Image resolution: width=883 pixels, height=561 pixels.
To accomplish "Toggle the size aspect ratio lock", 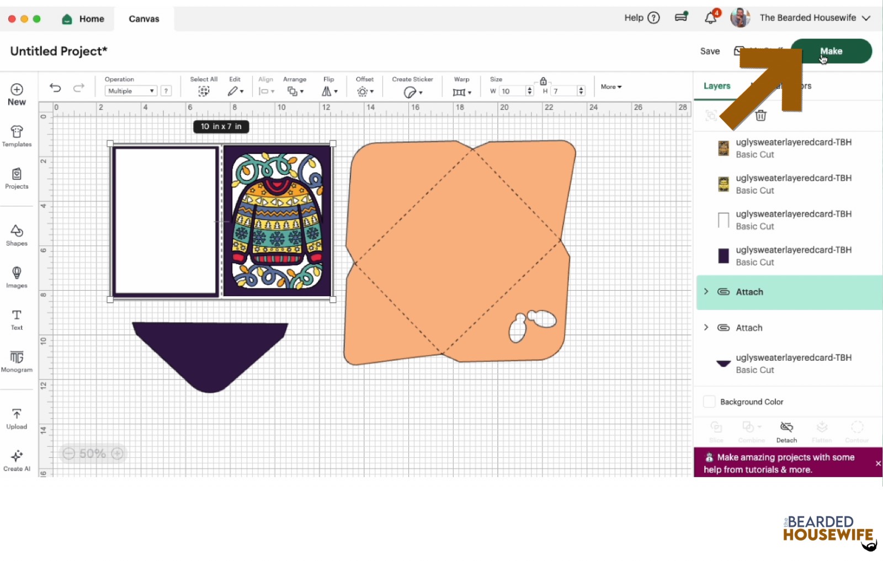I will (x=543, y=81).
